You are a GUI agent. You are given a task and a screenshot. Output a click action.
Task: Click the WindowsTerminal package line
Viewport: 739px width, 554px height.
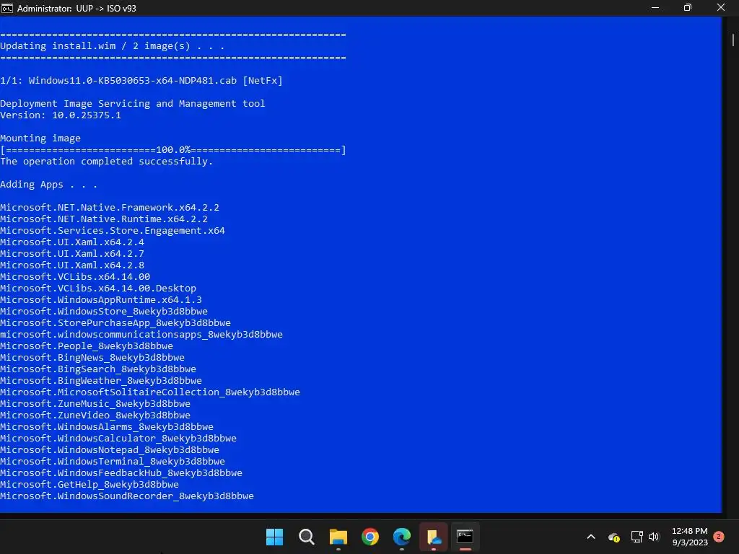[x=112, y=462]
